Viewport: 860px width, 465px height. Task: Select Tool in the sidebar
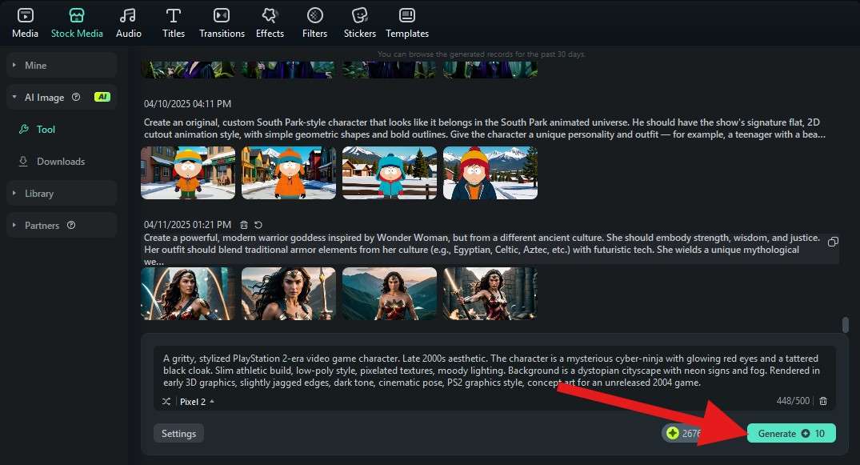(x=46, y=130)
